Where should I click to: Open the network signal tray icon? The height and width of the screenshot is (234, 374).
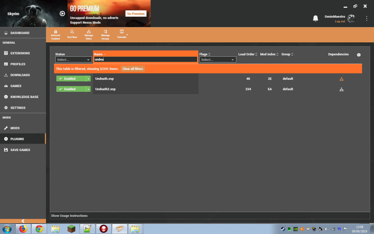pyautogui.click(x=333, y=229)
